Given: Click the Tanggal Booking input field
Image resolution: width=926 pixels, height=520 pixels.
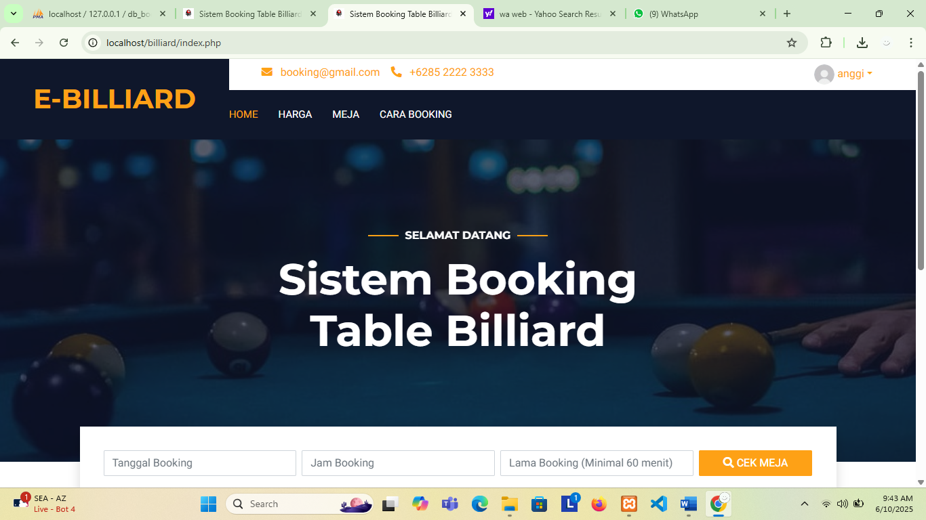Looking at the screenshot, I should [199, 463].
